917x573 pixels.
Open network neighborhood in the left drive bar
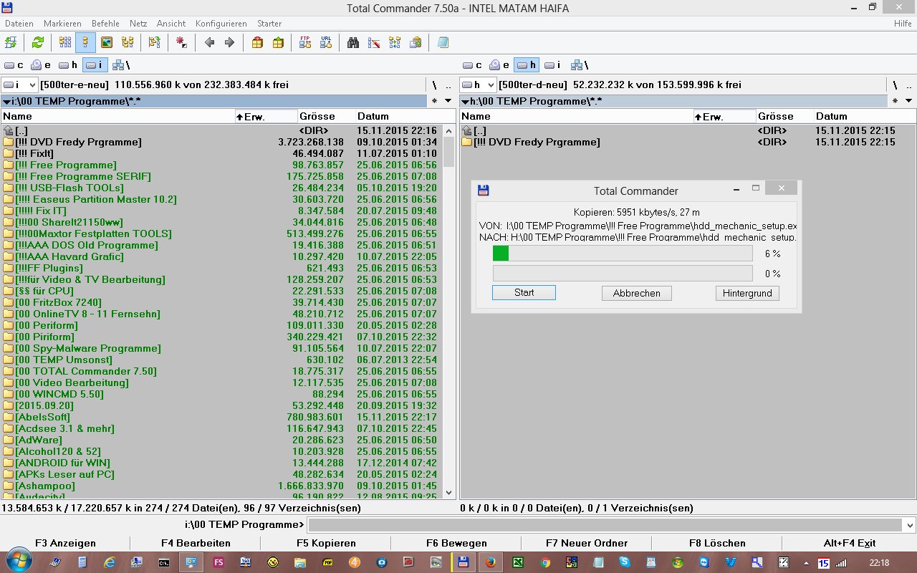(120, 65)
